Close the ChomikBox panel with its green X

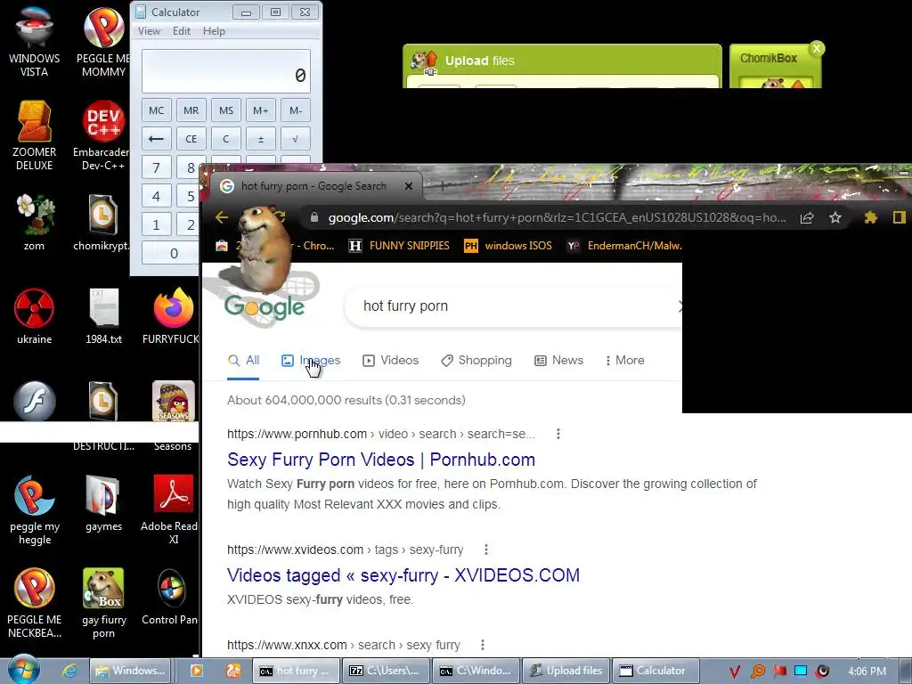(x=817, y=48)
